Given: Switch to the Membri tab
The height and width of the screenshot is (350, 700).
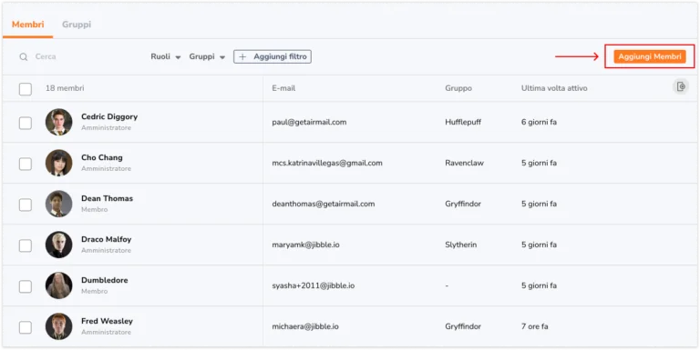Looking at the screenshot, I should pos(27,25).
